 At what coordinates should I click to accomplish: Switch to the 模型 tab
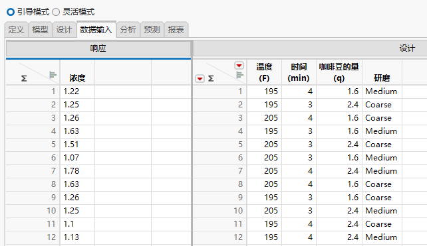[41, 30]
